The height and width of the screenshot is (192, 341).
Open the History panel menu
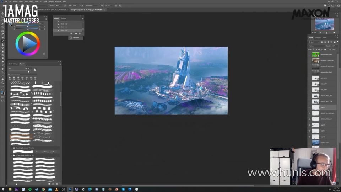point(83,18)
